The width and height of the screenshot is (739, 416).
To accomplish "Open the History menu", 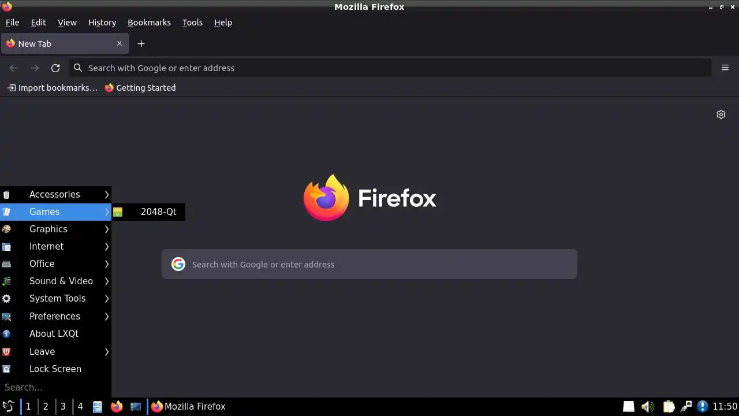I will coord(102,23).
